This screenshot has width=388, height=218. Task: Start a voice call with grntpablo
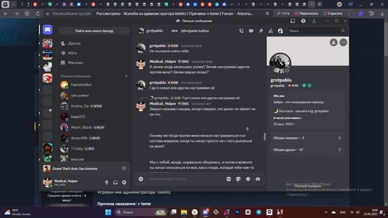tap(241, 31)
